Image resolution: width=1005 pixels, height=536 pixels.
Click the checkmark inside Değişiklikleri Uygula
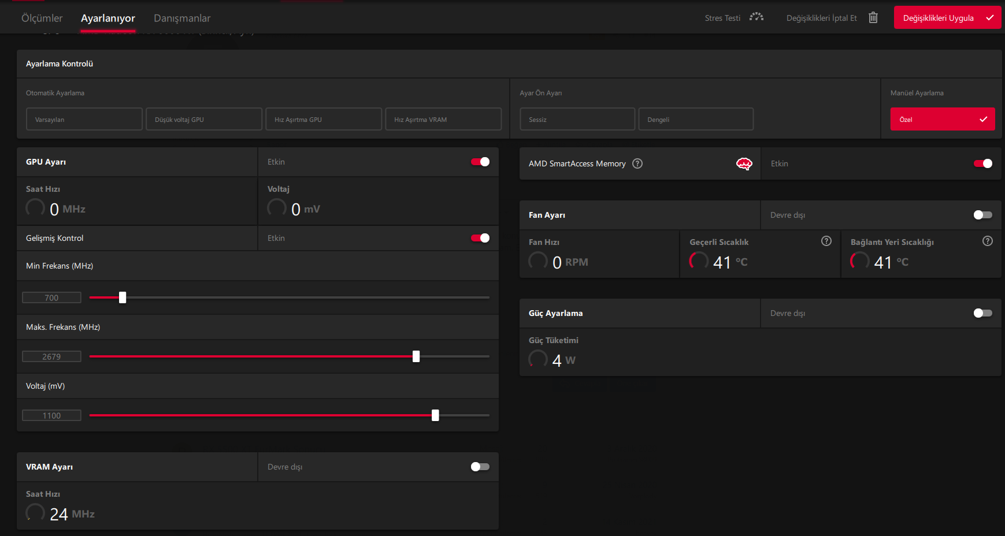point(989,17)
